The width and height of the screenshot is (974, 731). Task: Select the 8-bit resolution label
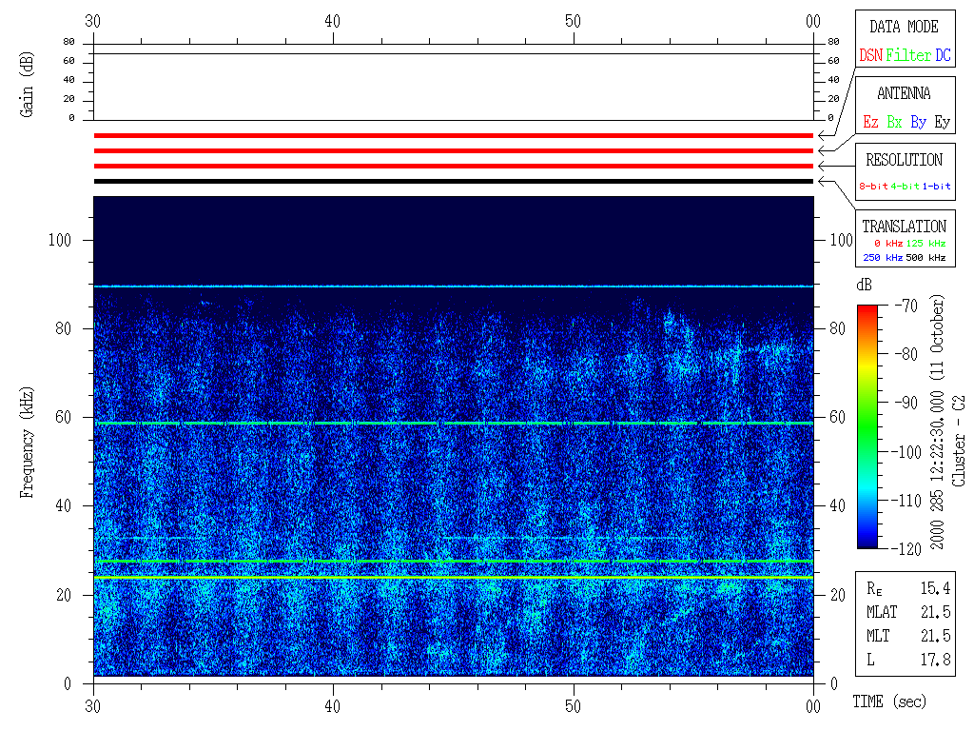tap(874, 187)
